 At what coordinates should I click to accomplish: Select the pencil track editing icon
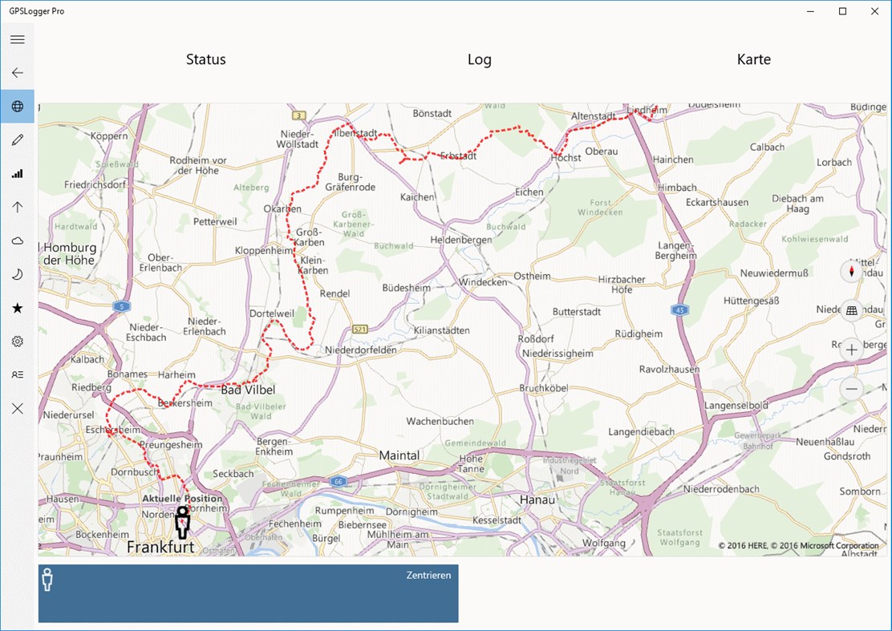(x=18, y=140)
